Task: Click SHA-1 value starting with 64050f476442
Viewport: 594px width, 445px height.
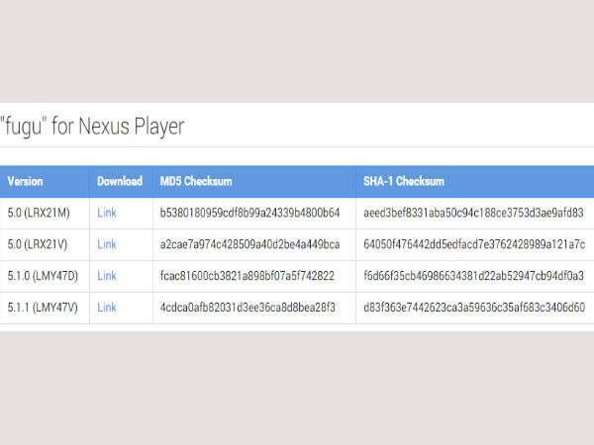Action: pyautogui.click(x=474, y=244)
